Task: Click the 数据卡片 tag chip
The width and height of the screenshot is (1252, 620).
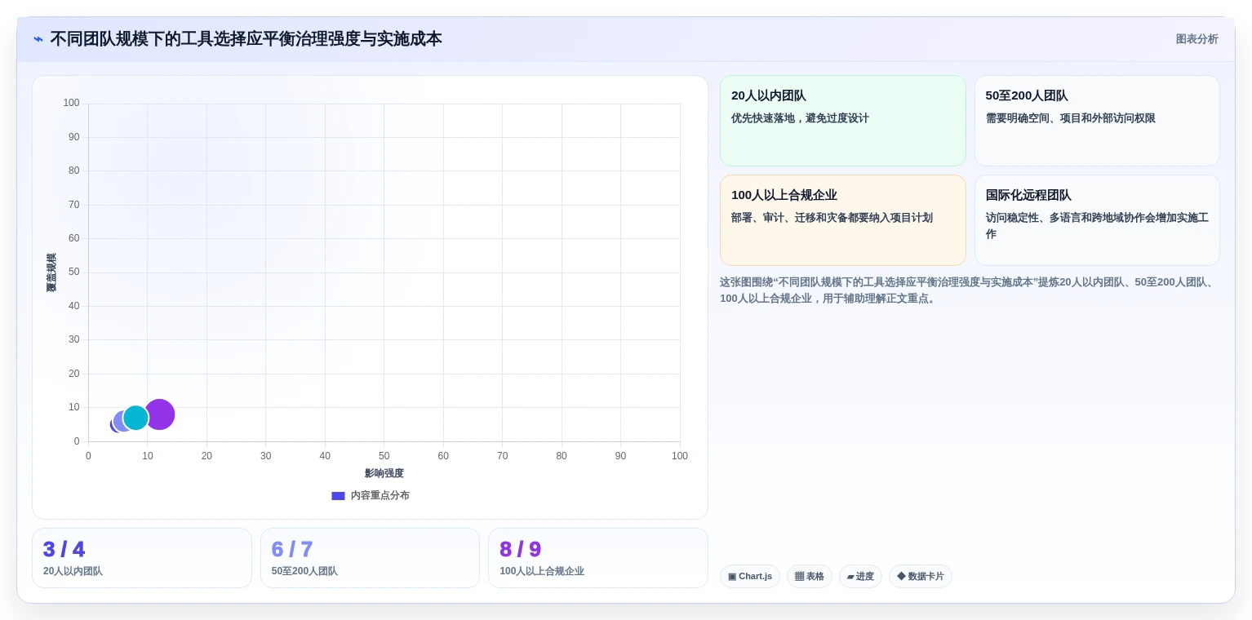Action: tap(921, 577)
